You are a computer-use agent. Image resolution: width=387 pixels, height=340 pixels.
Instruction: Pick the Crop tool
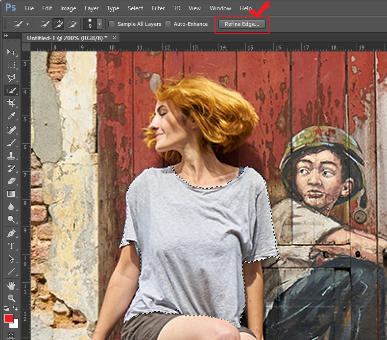(11, 103)
